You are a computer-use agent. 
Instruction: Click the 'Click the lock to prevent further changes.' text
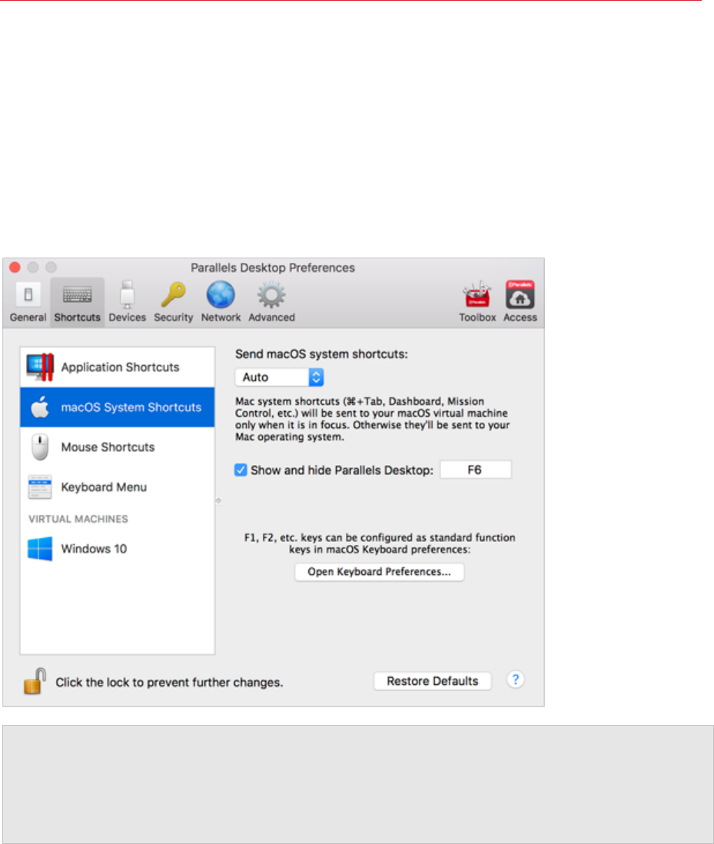point(169,682)
